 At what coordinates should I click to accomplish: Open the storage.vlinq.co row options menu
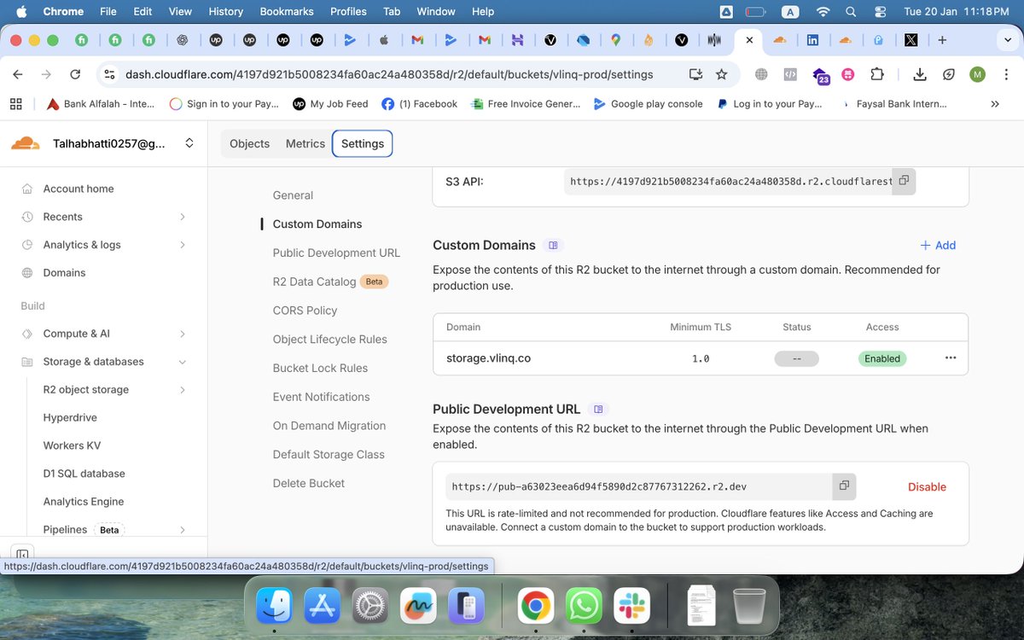pos(951,358)
